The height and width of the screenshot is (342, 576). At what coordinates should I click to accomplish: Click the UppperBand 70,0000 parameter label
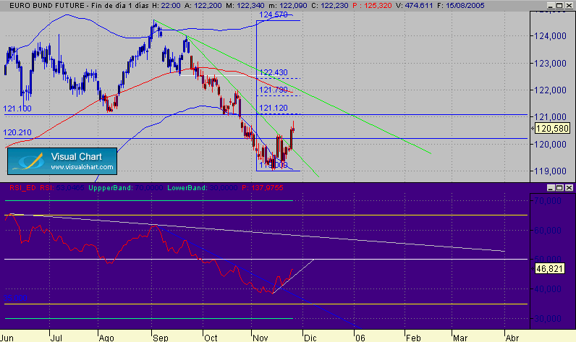point(126,188)
